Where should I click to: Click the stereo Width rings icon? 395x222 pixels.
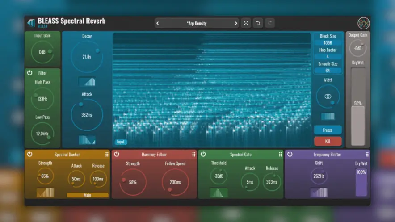coord(328,96)
